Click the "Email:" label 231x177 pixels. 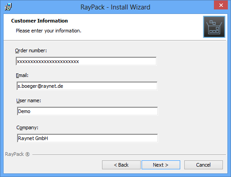(22, 75)
